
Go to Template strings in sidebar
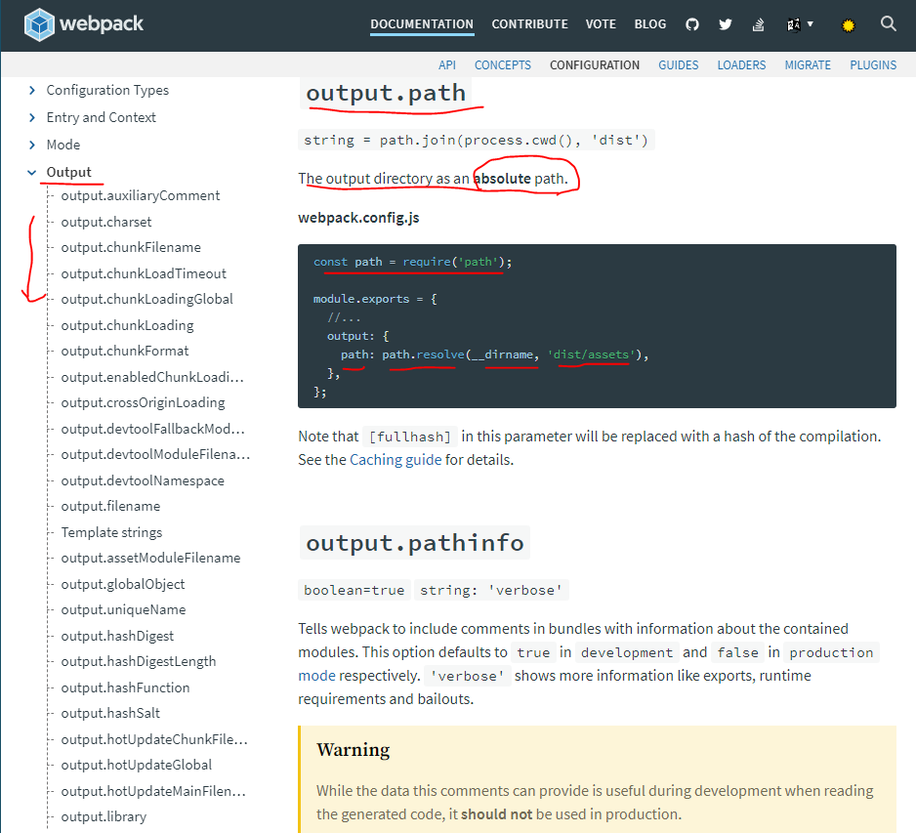(x=111, y=532)
